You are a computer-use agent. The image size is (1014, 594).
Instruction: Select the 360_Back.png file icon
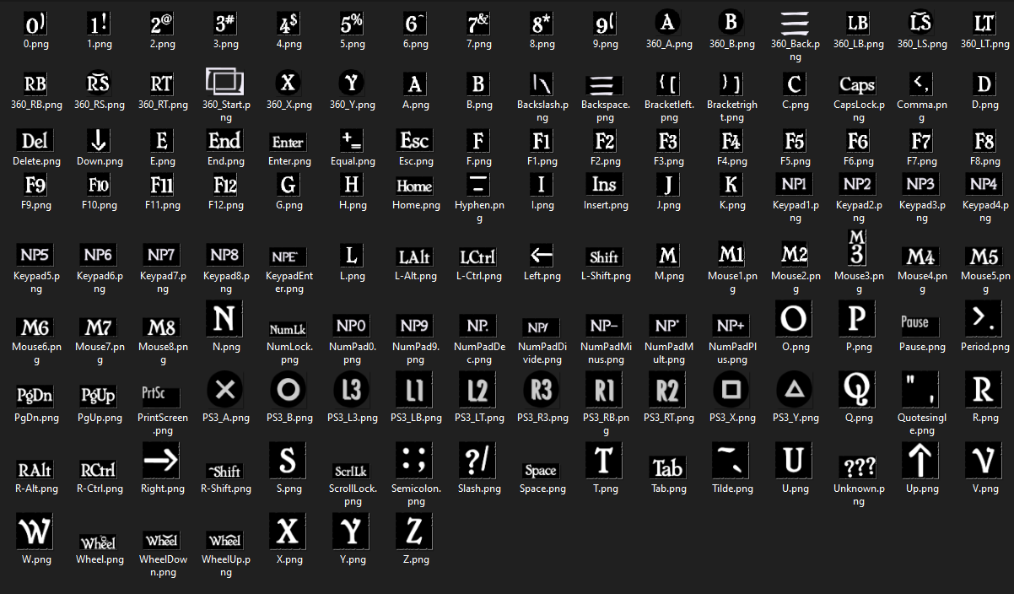click(794, 24)
